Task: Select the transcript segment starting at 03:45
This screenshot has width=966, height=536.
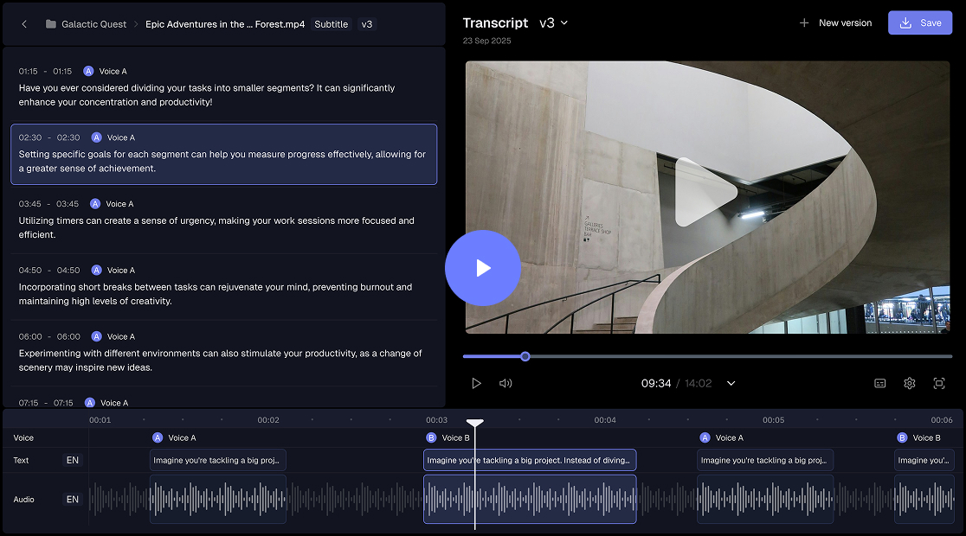Action: (224, 220)
